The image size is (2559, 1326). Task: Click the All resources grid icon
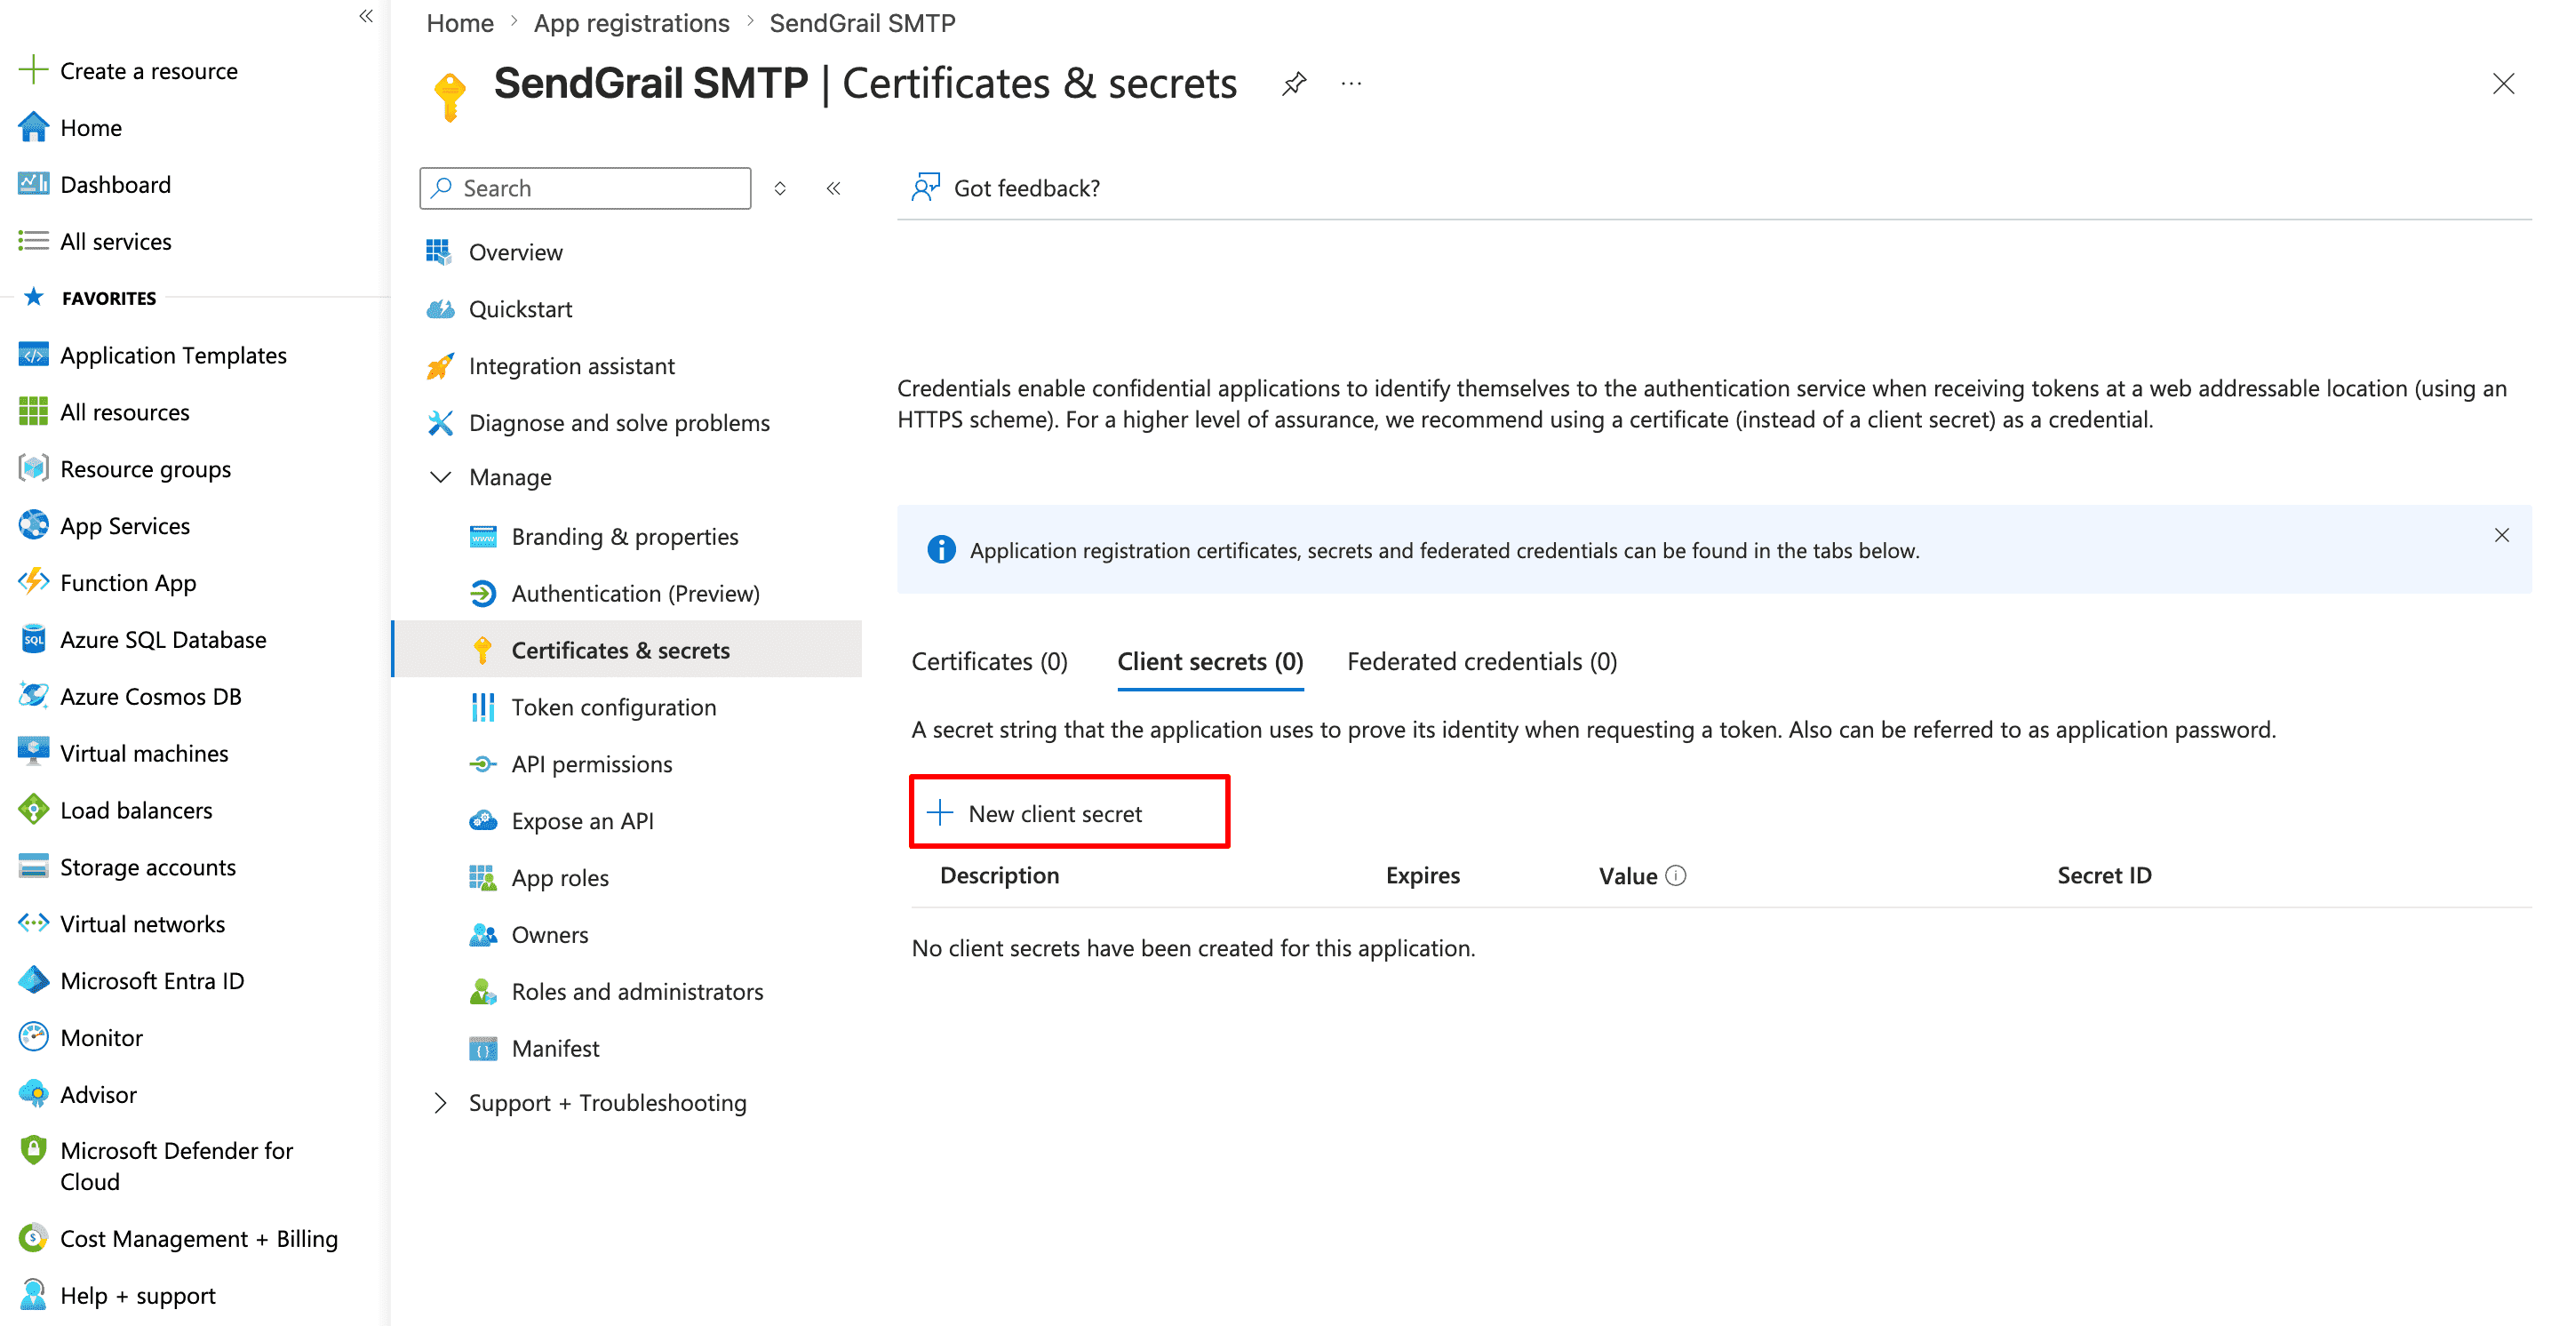[33, 411]
